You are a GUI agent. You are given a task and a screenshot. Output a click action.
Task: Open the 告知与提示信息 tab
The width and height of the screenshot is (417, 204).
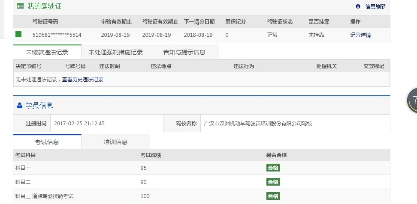(184, 52)
